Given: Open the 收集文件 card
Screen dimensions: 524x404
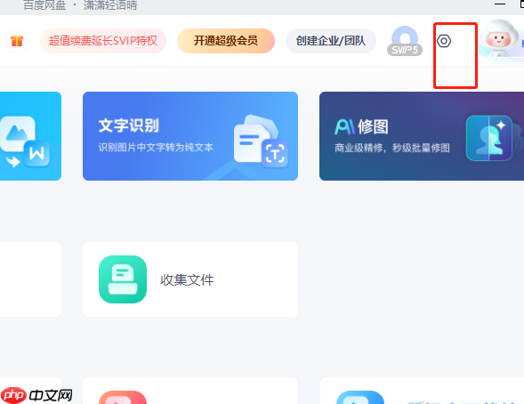Looking at the screenshot, I should pyautogui.click(x=190, y=279).
